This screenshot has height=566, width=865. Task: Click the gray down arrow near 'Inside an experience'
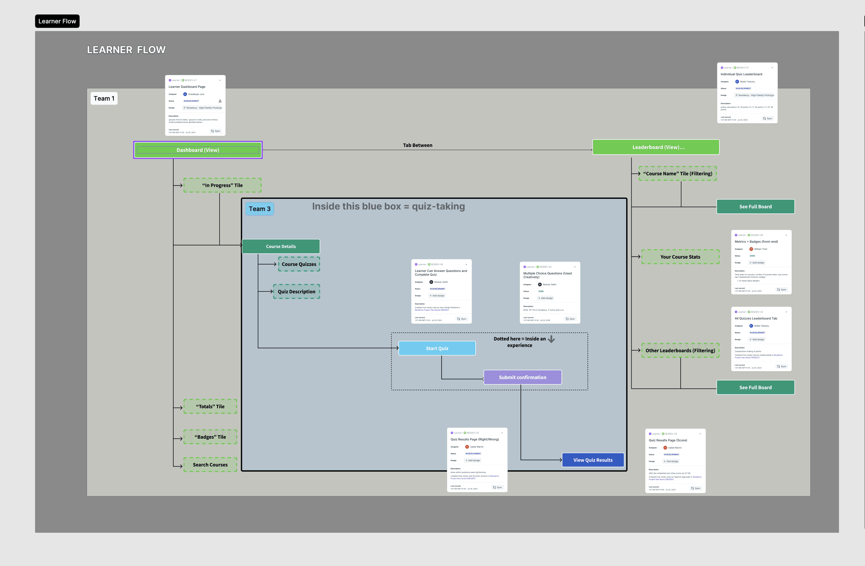tap(551, 339)
